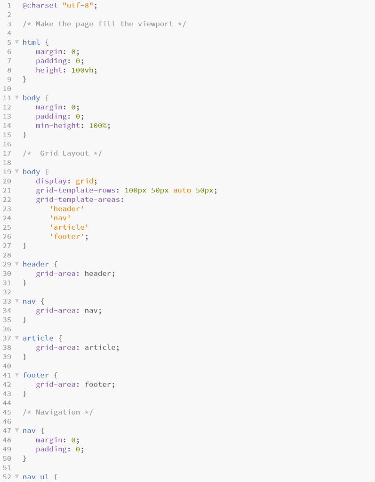
Task: Click the html selector text
Action: 32,42
